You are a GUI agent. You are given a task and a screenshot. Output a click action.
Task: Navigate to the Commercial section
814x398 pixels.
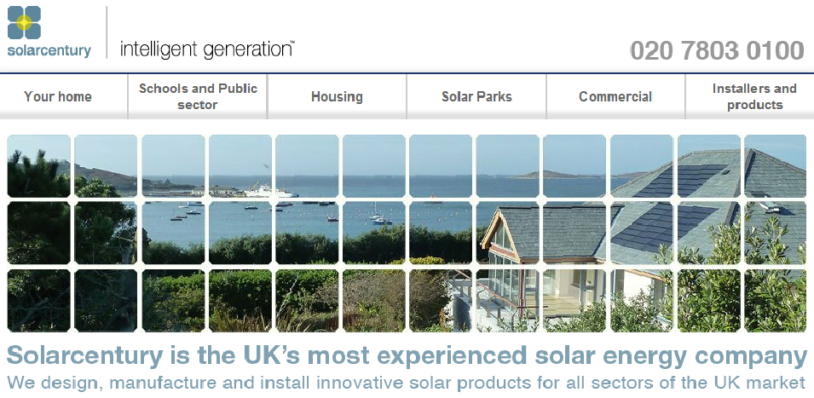point(615,96)
